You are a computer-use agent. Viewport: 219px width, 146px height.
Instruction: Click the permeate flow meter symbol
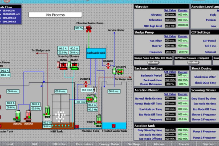(95, 90)
